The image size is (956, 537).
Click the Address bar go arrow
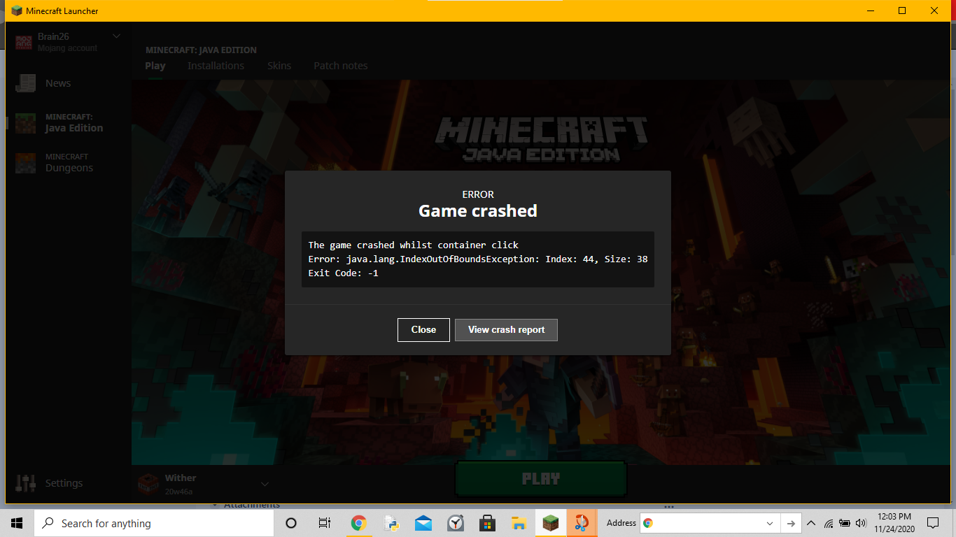[791, 523]
